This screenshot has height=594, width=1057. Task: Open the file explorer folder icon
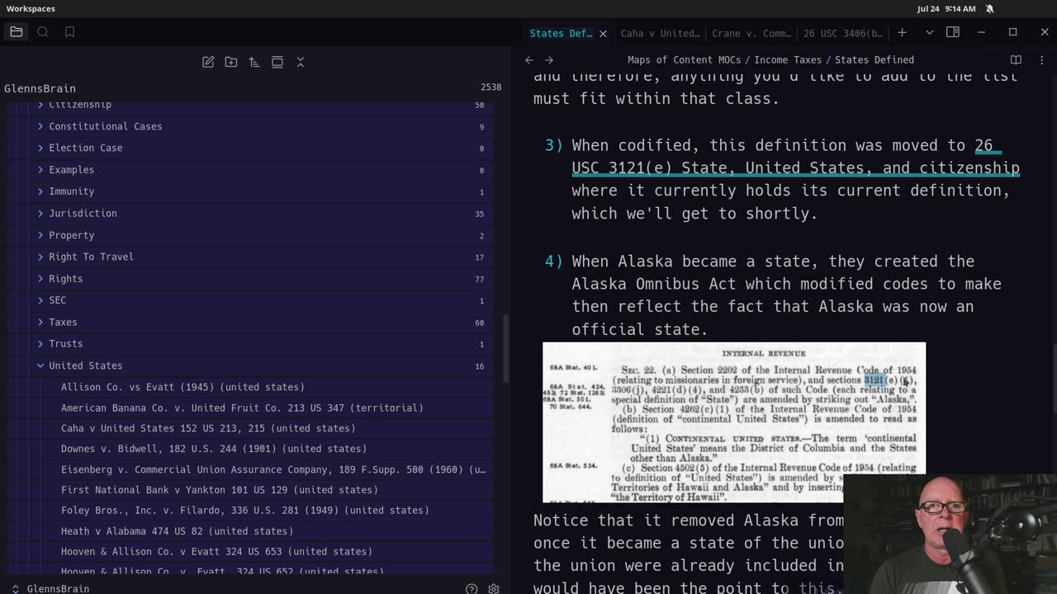(x=17, y=32)
